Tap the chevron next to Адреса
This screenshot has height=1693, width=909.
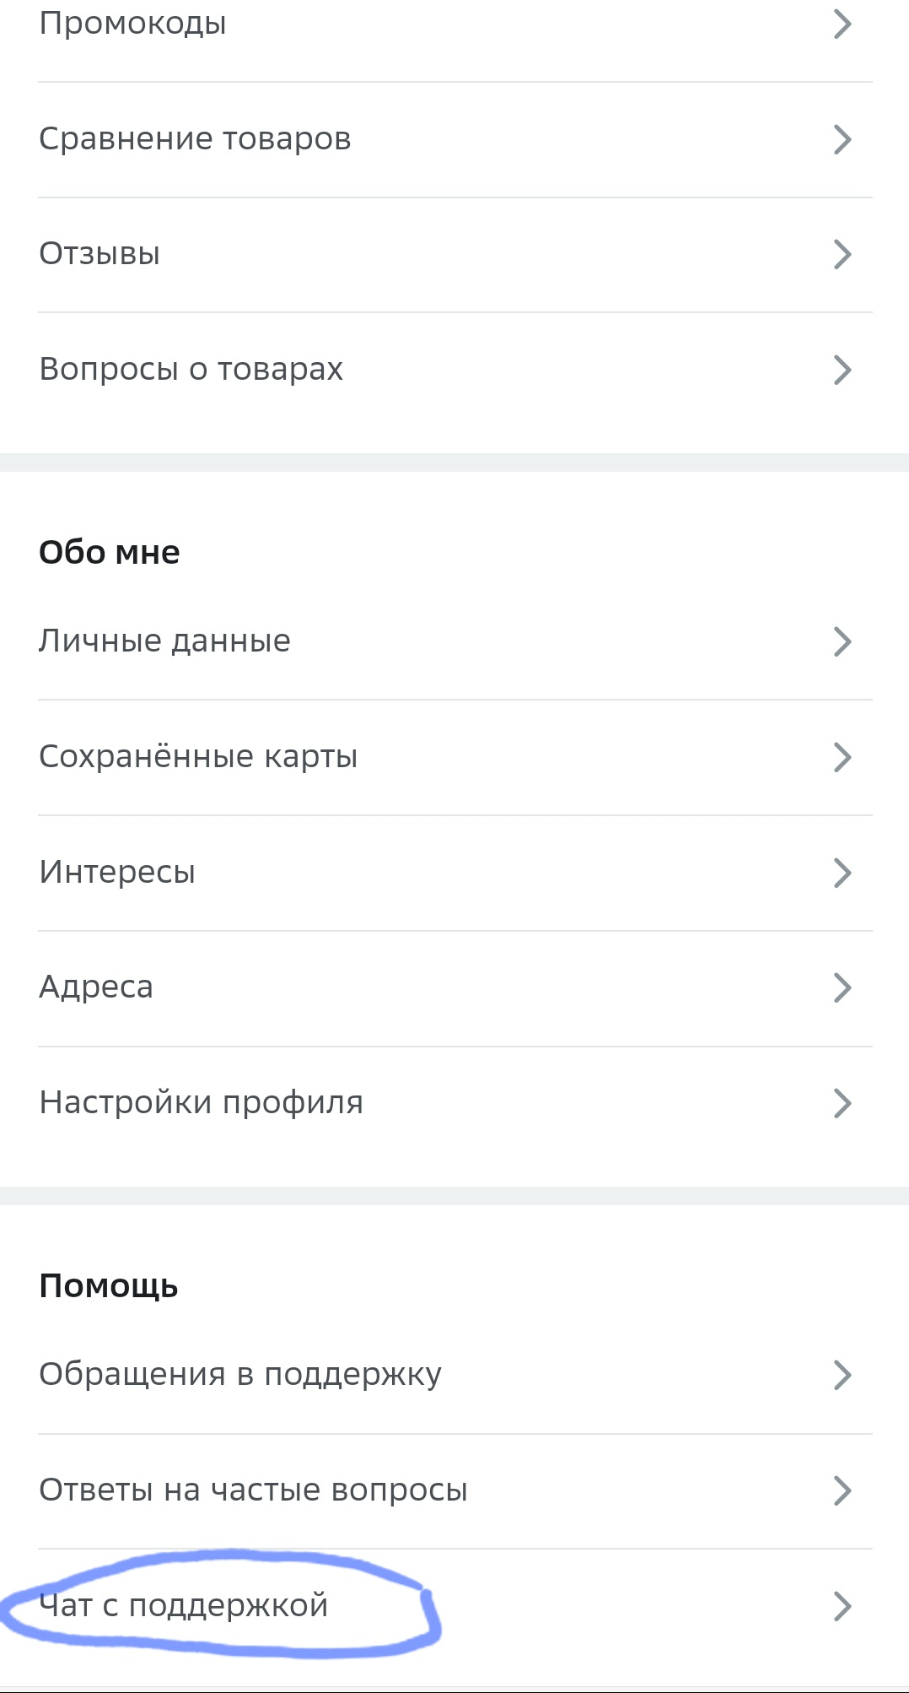(842, 987)
